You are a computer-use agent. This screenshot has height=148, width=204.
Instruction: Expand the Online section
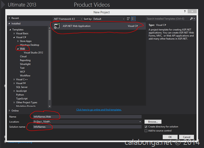pos(9,110)
